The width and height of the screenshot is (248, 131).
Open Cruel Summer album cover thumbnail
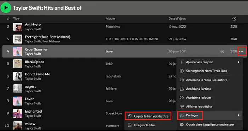(x=18, y=51)
